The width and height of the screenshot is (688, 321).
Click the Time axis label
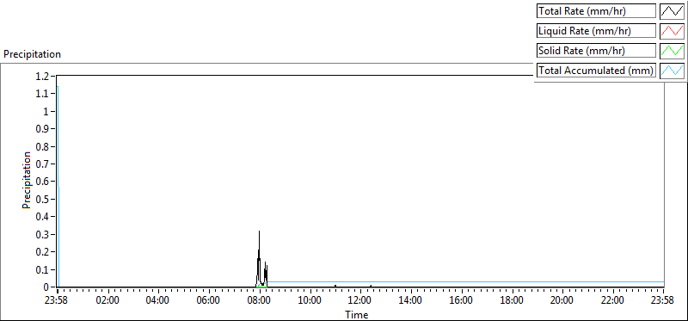pyautogui.click(x=356, y=314)
